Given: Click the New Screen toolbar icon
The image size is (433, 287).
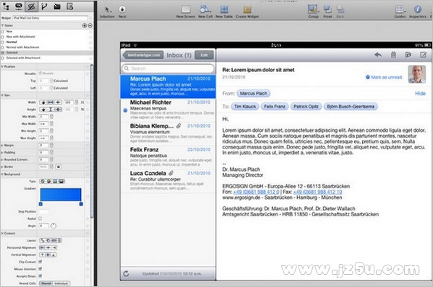Looking at the screenshot, I should [186, 9].
